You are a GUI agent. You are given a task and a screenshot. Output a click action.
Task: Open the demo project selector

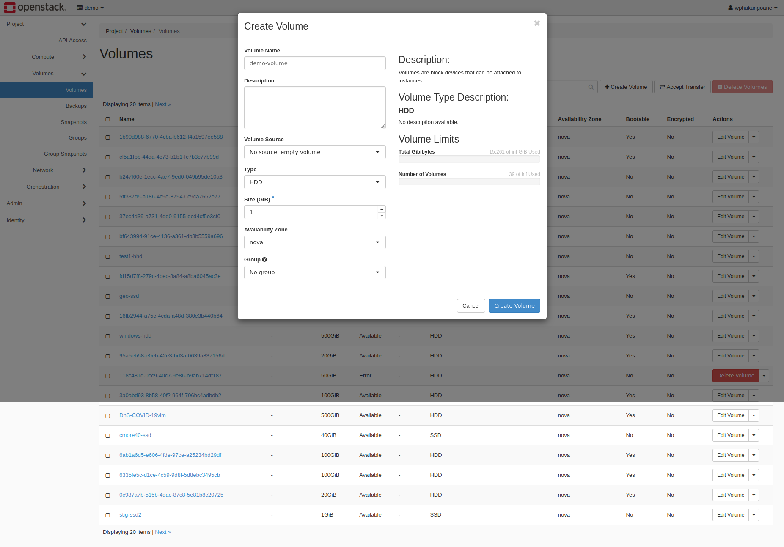click(x=90, y=8)
